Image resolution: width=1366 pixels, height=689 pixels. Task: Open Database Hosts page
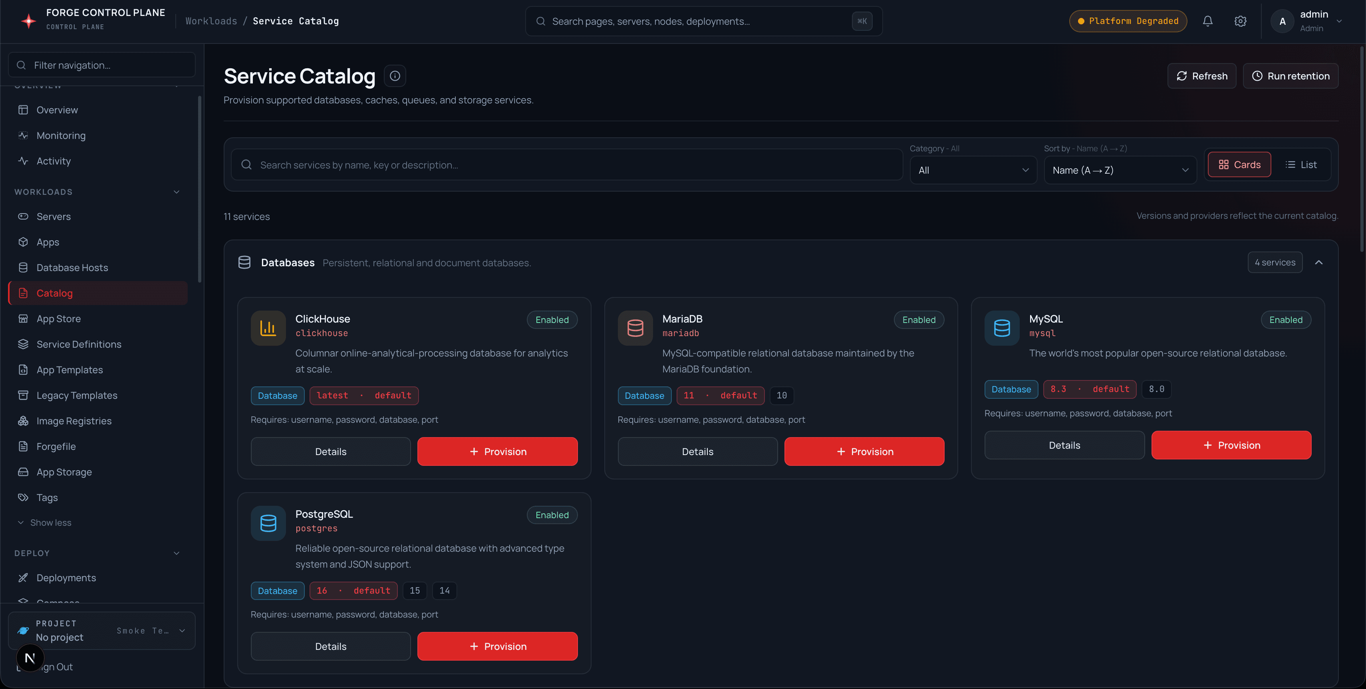98,267
